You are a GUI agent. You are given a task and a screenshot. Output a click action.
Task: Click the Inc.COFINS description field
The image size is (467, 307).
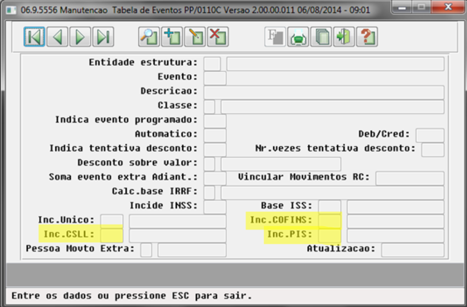[396, 221]
